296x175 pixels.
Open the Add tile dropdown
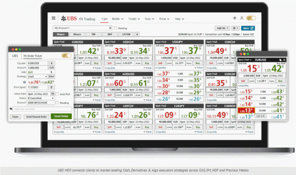click(222, 28)
